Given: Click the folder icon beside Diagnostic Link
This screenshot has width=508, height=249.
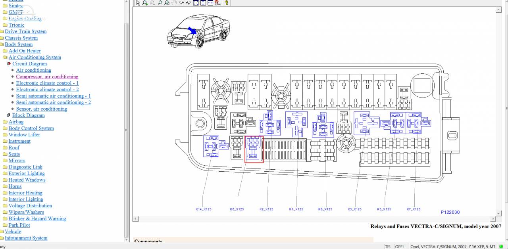Looking at the screenshot, I should coord(5,167).
